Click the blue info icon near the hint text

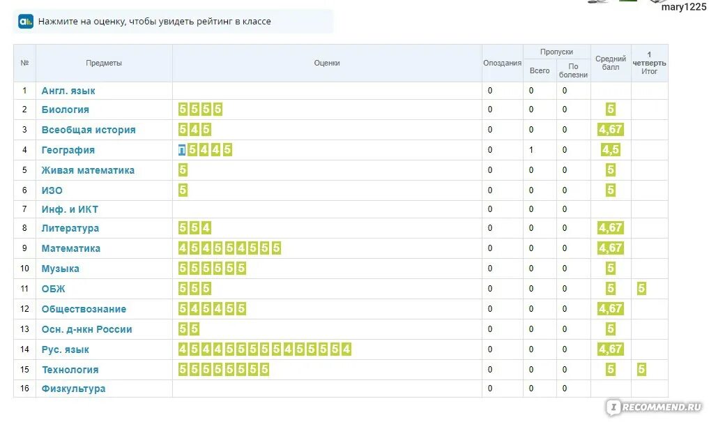[x=26, y=22]
